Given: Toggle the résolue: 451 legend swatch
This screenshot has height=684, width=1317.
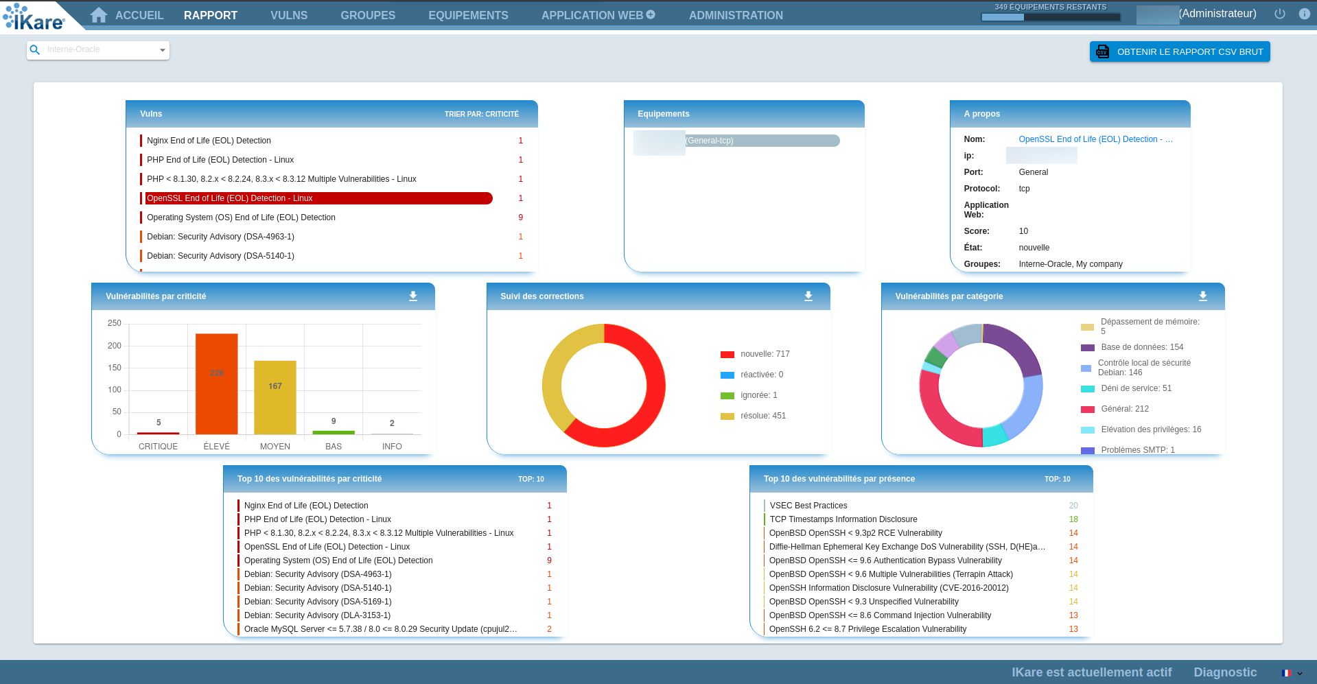Looking at the screenshot, I should point(727,416).
